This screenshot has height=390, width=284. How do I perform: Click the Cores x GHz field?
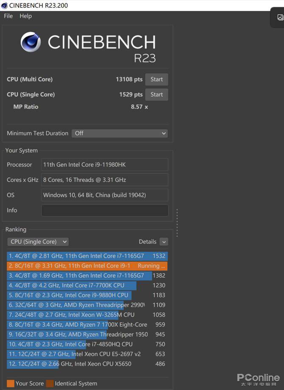point(105,180)
